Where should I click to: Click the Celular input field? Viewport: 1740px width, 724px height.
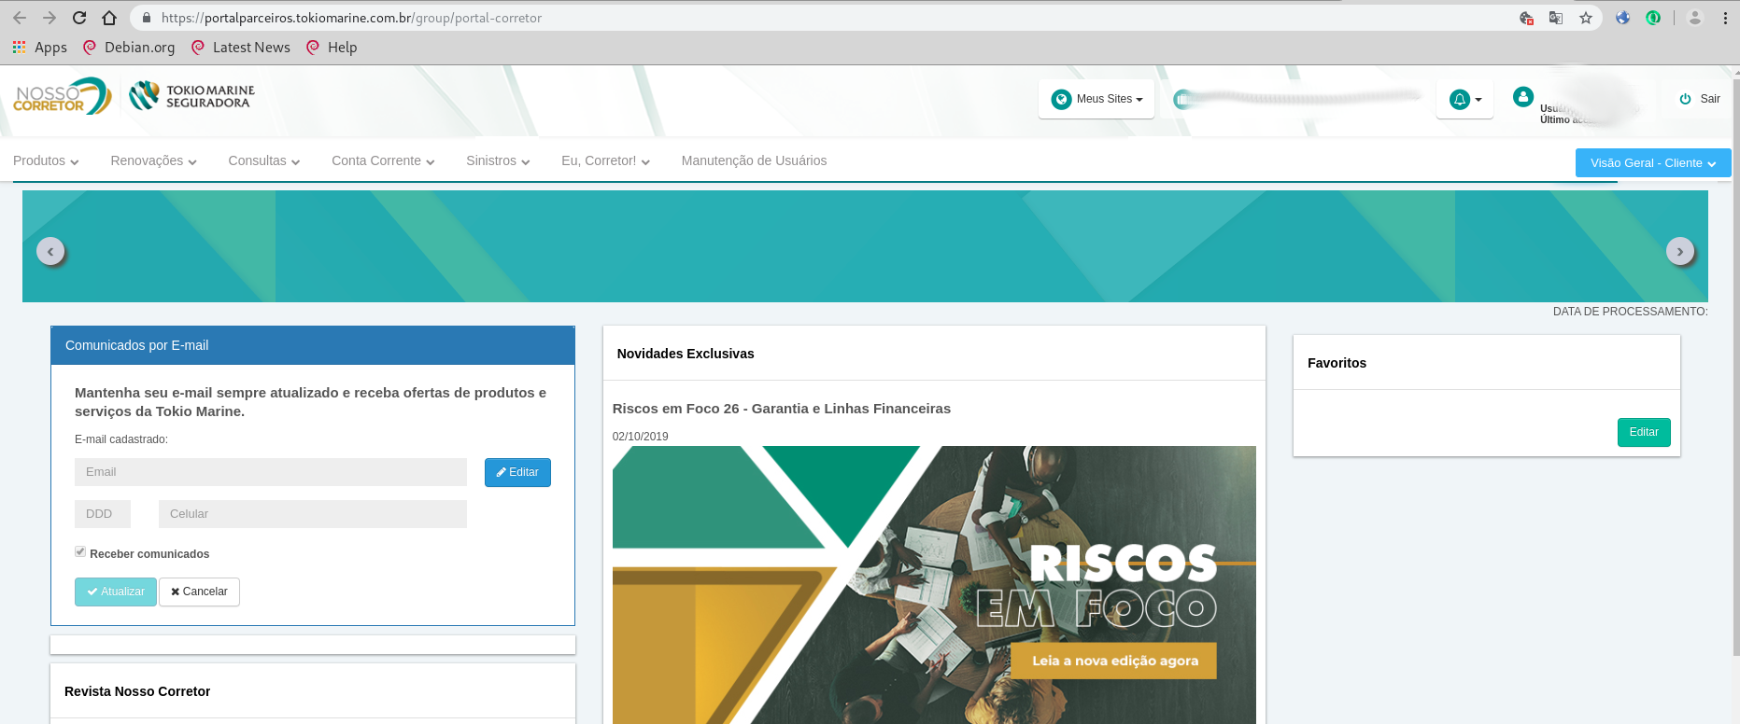313,514
